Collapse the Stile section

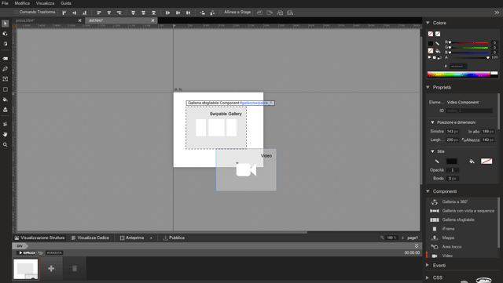point(432,151)
